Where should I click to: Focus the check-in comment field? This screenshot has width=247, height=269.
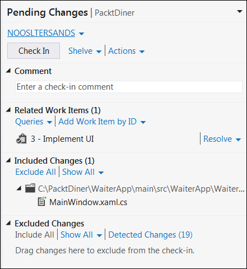tap(129, 87)
